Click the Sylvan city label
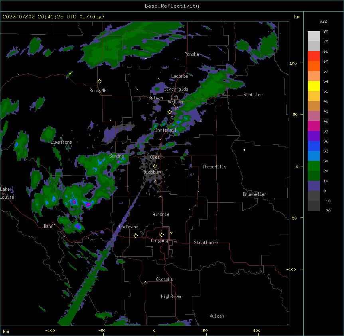The width and height of the screenshot is (344, 336). click(x=156, y=98)
